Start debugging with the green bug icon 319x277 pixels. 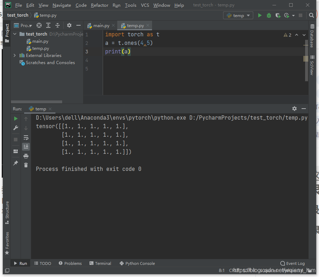269,16
